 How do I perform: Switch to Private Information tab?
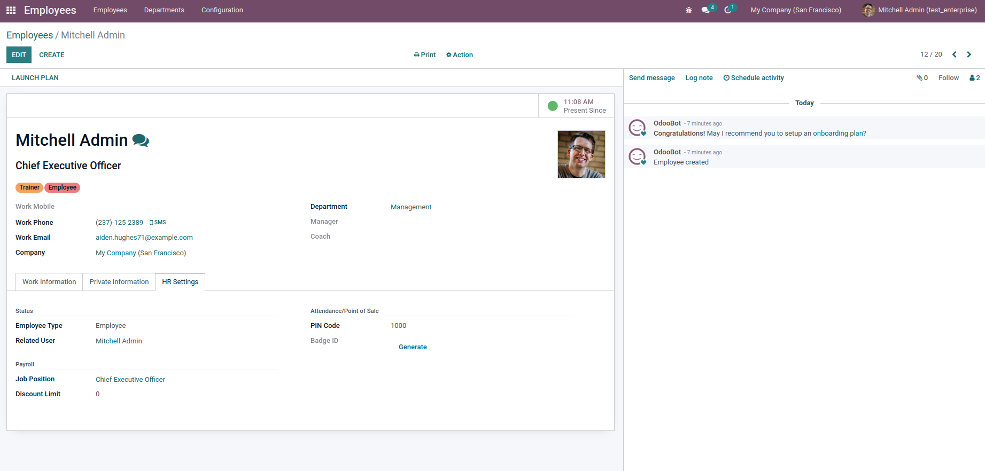[119, 282]
